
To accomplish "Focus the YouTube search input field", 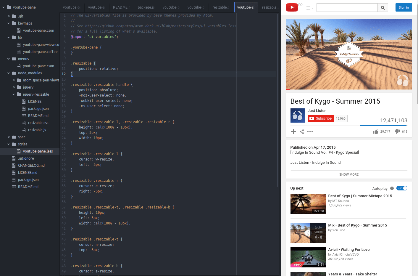I will coord(347,8).
